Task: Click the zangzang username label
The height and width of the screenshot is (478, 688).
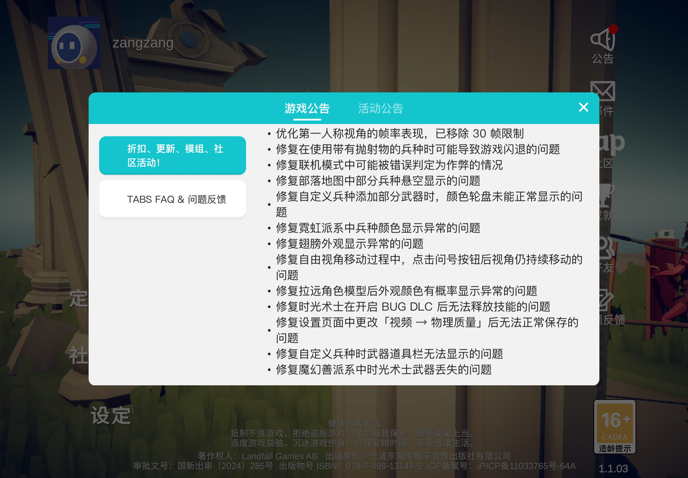Action: click(x=143, y=43)
